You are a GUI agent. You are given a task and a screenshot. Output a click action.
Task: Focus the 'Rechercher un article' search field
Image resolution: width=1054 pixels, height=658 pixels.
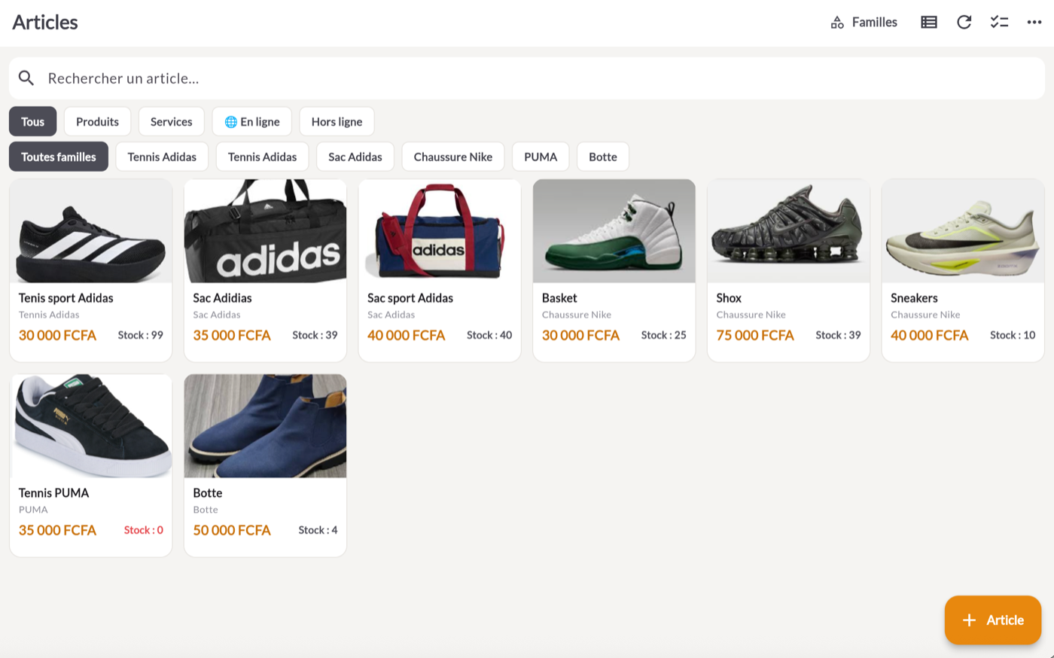pos(527,78)
